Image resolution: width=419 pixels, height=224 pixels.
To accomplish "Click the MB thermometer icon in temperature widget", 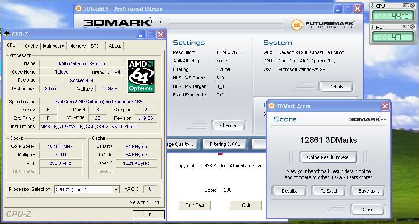I will point(373,27).
